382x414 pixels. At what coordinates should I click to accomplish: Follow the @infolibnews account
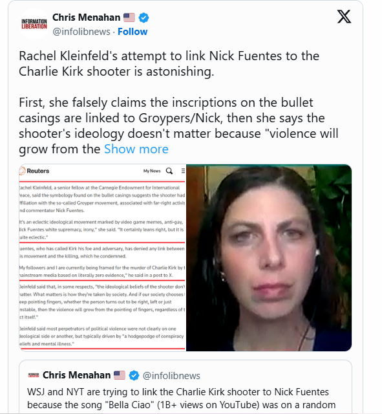[133, 32]
